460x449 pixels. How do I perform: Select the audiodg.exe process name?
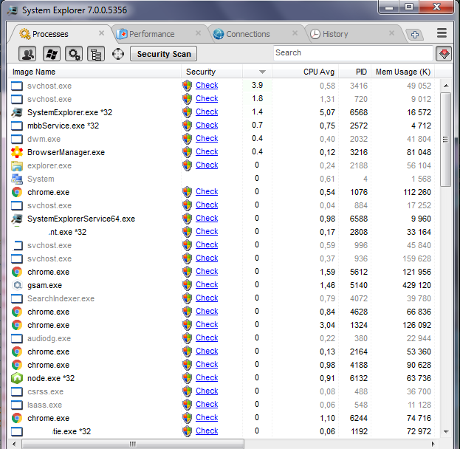pos(49,338)
